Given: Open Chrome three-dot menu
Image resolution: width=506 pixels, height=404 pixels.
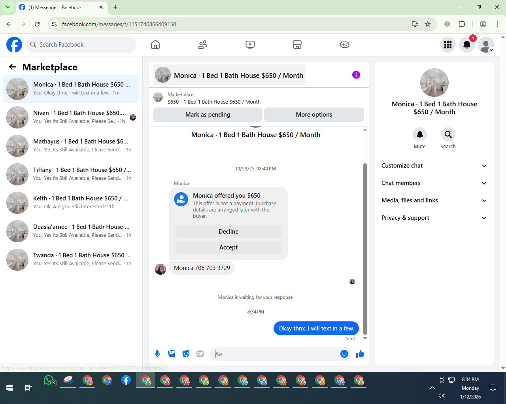Looking at the screenshot, I should [x=497, y=24].
